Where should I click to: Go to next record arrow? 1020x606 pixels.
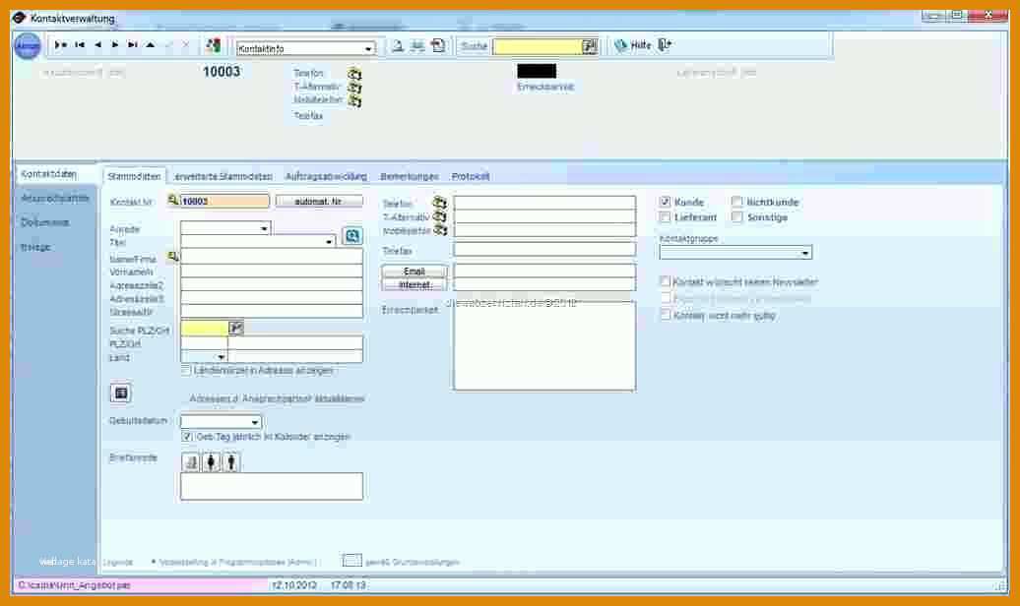(114, 45)
